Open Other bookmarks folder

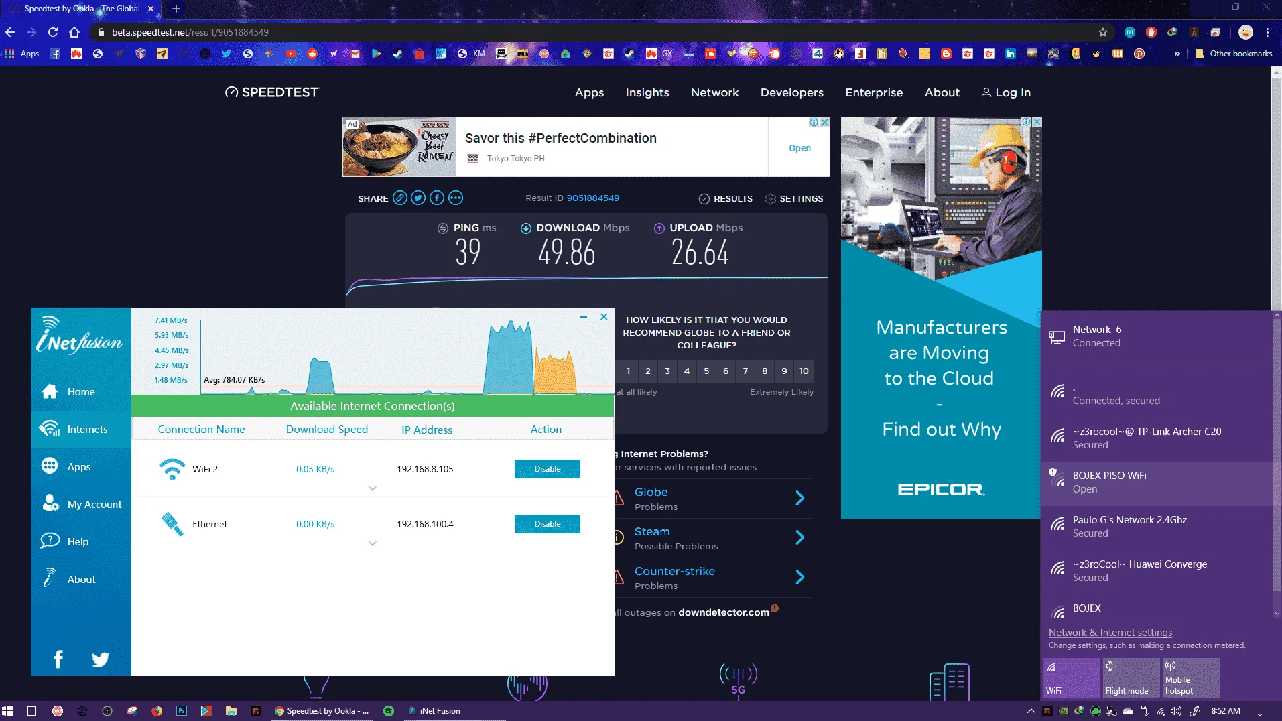(x=1233, y=54)
